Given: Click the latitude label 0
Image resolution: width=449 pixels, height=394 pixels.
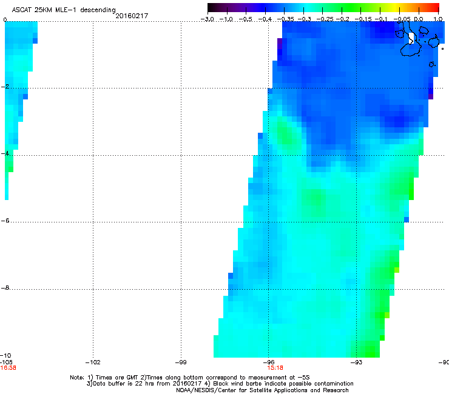Looking at the screenshot, I should point(5,20).
